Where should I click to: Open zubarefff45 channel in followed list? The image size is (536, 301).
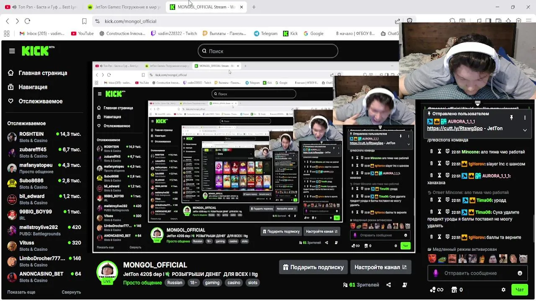pyautogui.click(x=44, y=153)
